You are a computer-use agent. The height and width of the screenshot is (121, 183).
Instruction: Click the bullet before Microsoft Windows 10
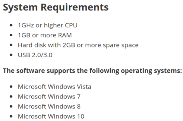[x=11, y=116]
